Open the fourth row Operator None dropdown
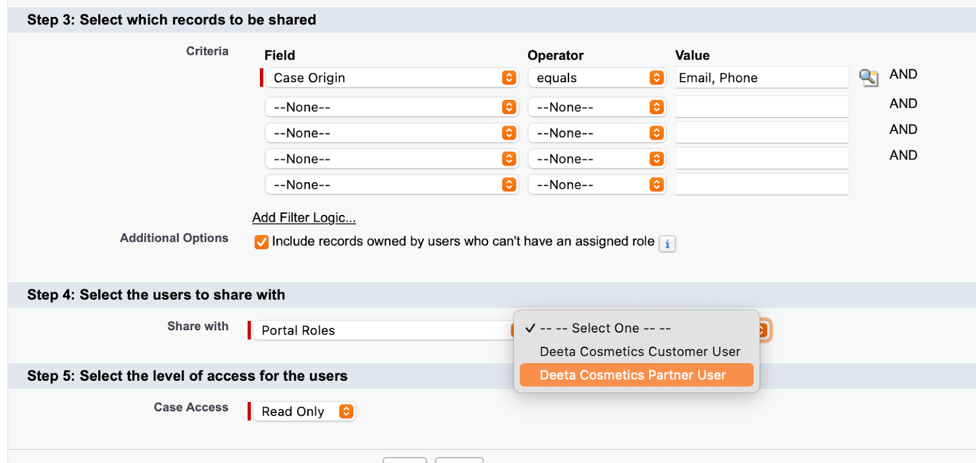 [x=597, y=159]
